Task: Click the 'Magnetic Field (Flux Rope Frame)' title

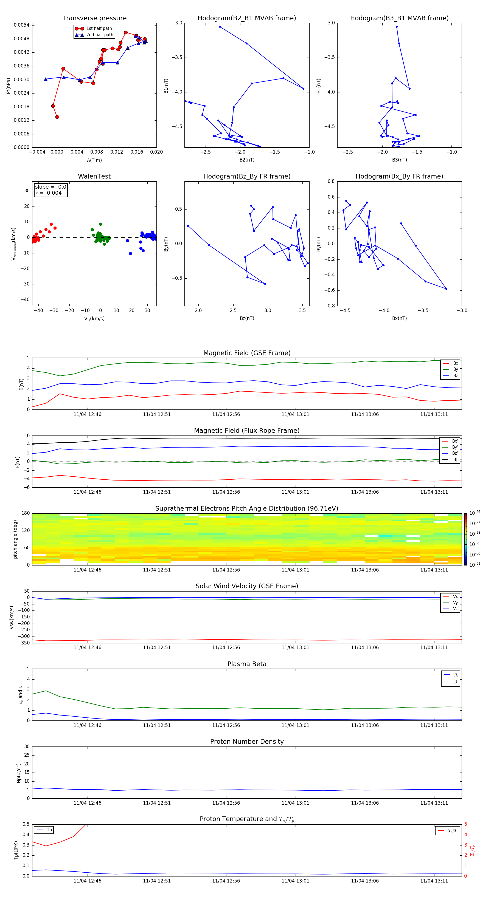Action: [x=247, y=431]
